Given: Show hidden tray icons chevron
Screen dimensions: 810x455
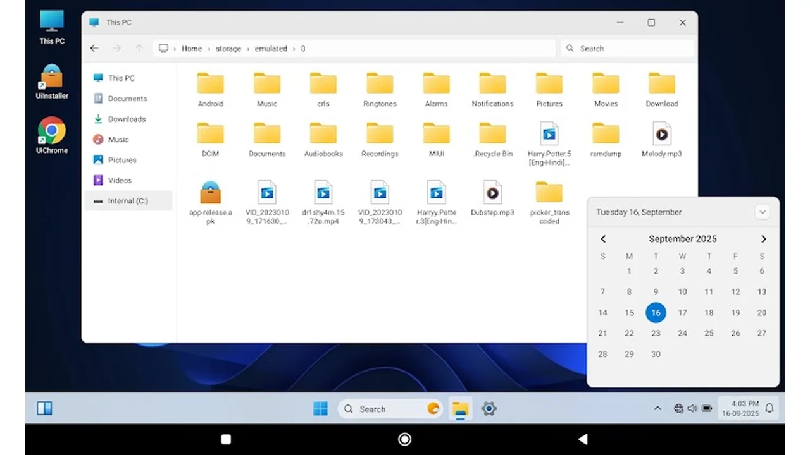Looking at the screenshot, I should (657, 409).
